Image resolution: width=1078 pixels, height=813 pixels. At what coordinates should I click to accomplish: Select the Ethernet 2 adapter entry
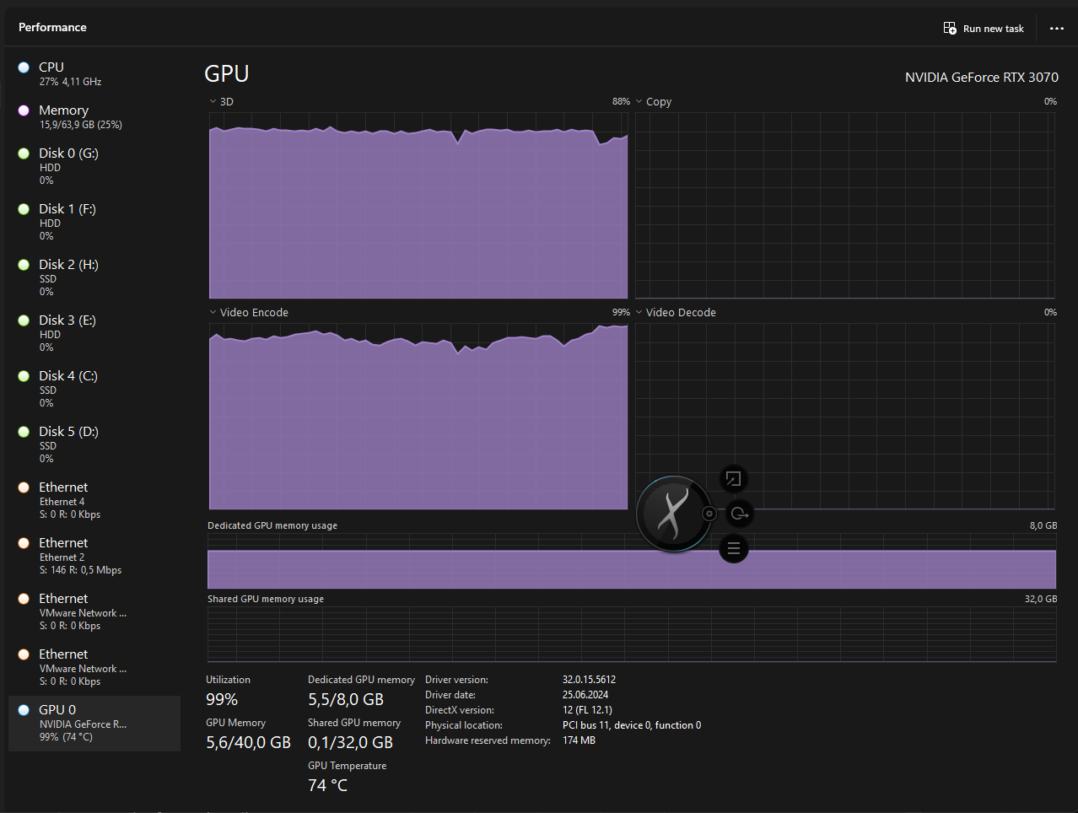[x=94, y=555]
